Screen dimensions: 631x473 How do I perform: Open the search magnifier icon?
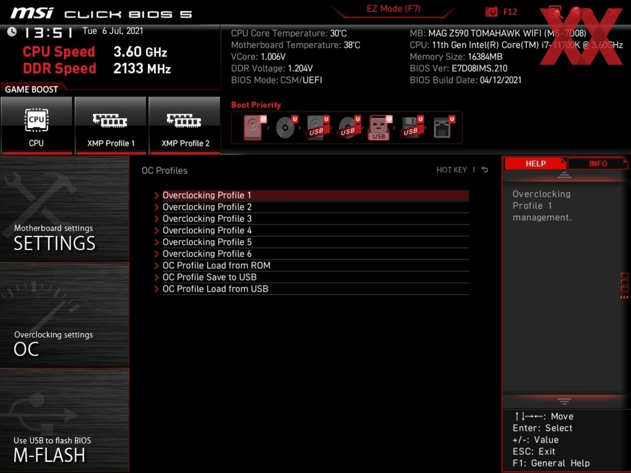(555, 12)
